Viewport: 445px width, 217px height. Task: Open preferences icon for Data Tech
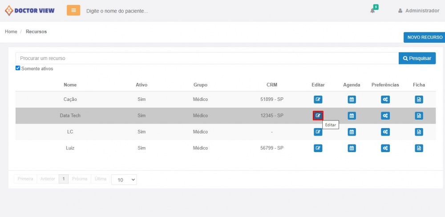(x=385, y=116)
